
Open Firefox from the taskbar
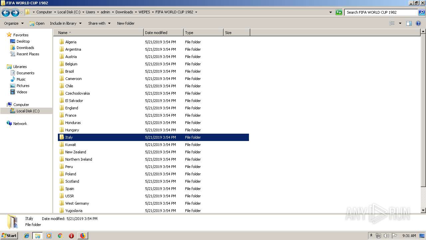83,236
